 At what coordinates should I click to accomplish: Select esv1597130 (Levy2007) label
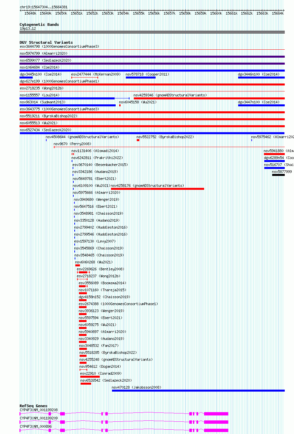[95, 241]
